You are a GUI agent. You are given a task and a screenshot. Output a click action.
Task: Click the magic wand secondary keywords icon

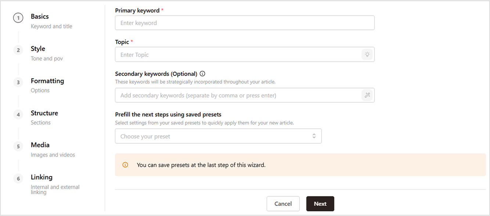click(x=367, y=96)
